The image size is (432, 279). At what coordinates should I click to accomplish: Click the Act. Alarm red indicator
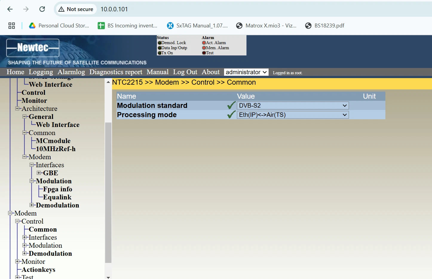point(204,43)
